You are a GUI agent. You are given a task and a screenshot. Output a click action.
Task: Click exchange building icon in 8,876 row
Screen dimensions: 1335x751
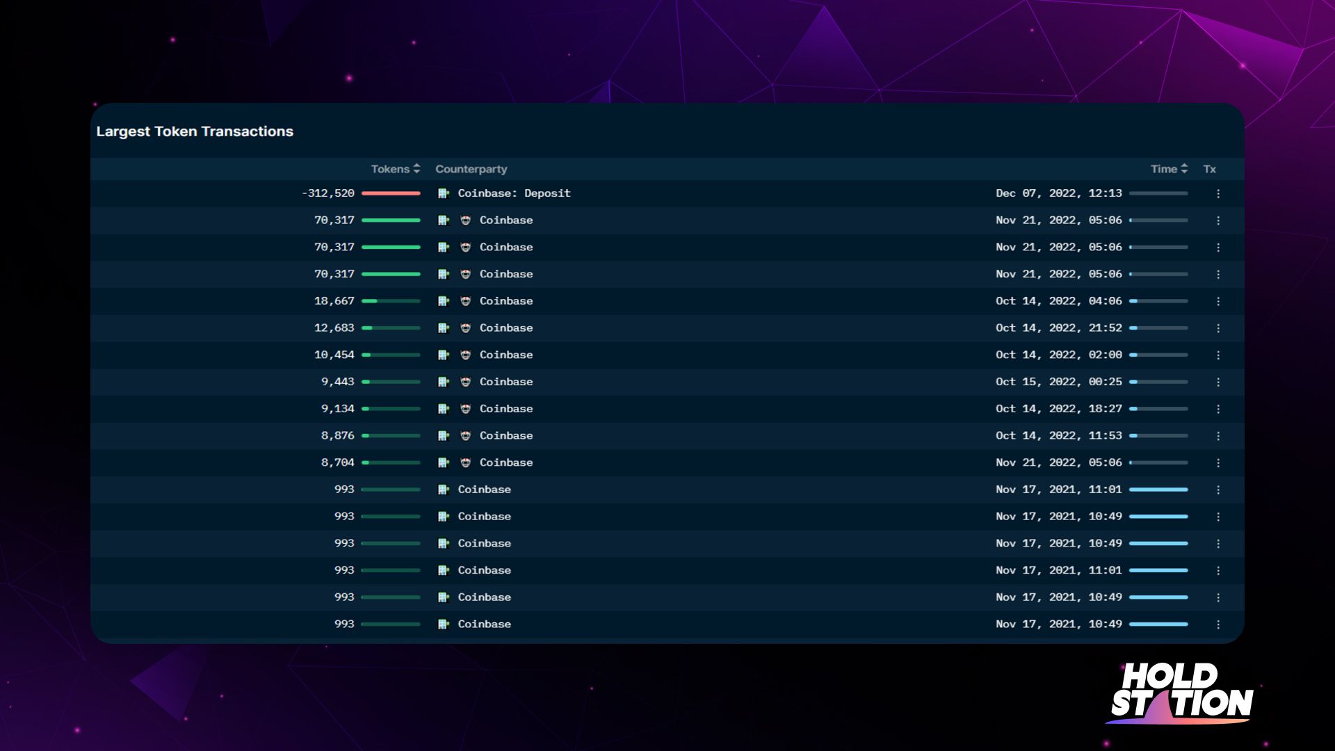(444, 436)
